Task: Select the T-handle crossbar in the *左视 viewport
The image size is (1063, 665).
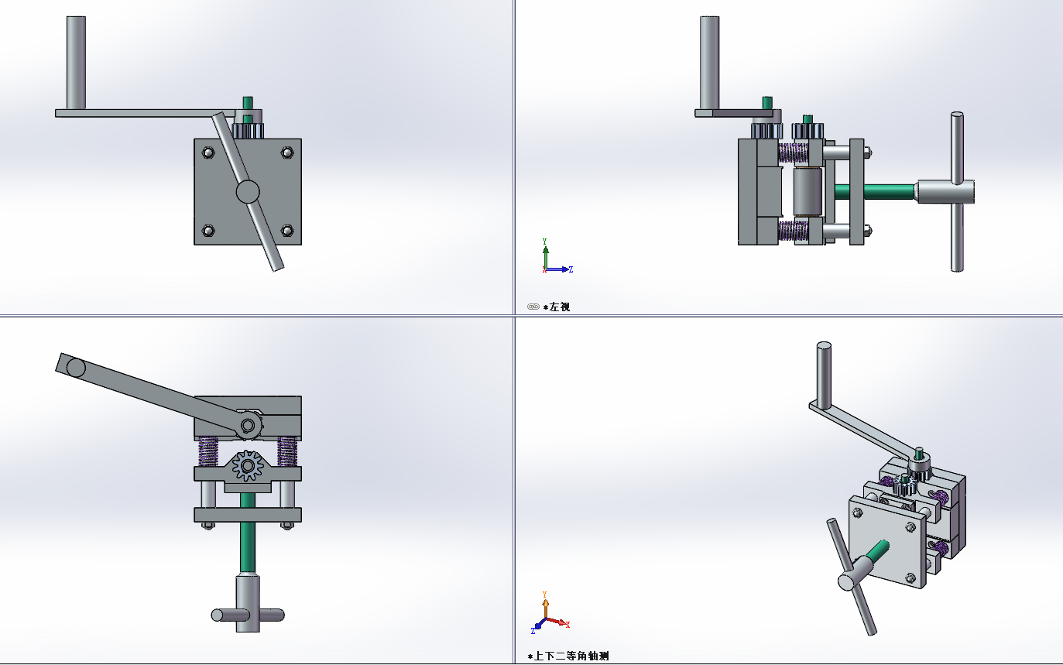Action: tap(958, 192)
